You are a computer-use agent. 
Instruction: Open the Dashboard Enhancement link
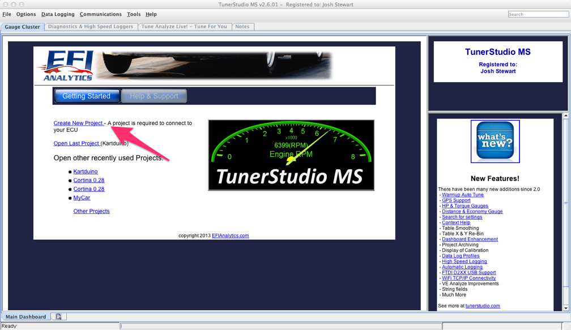tap(470, 239)
